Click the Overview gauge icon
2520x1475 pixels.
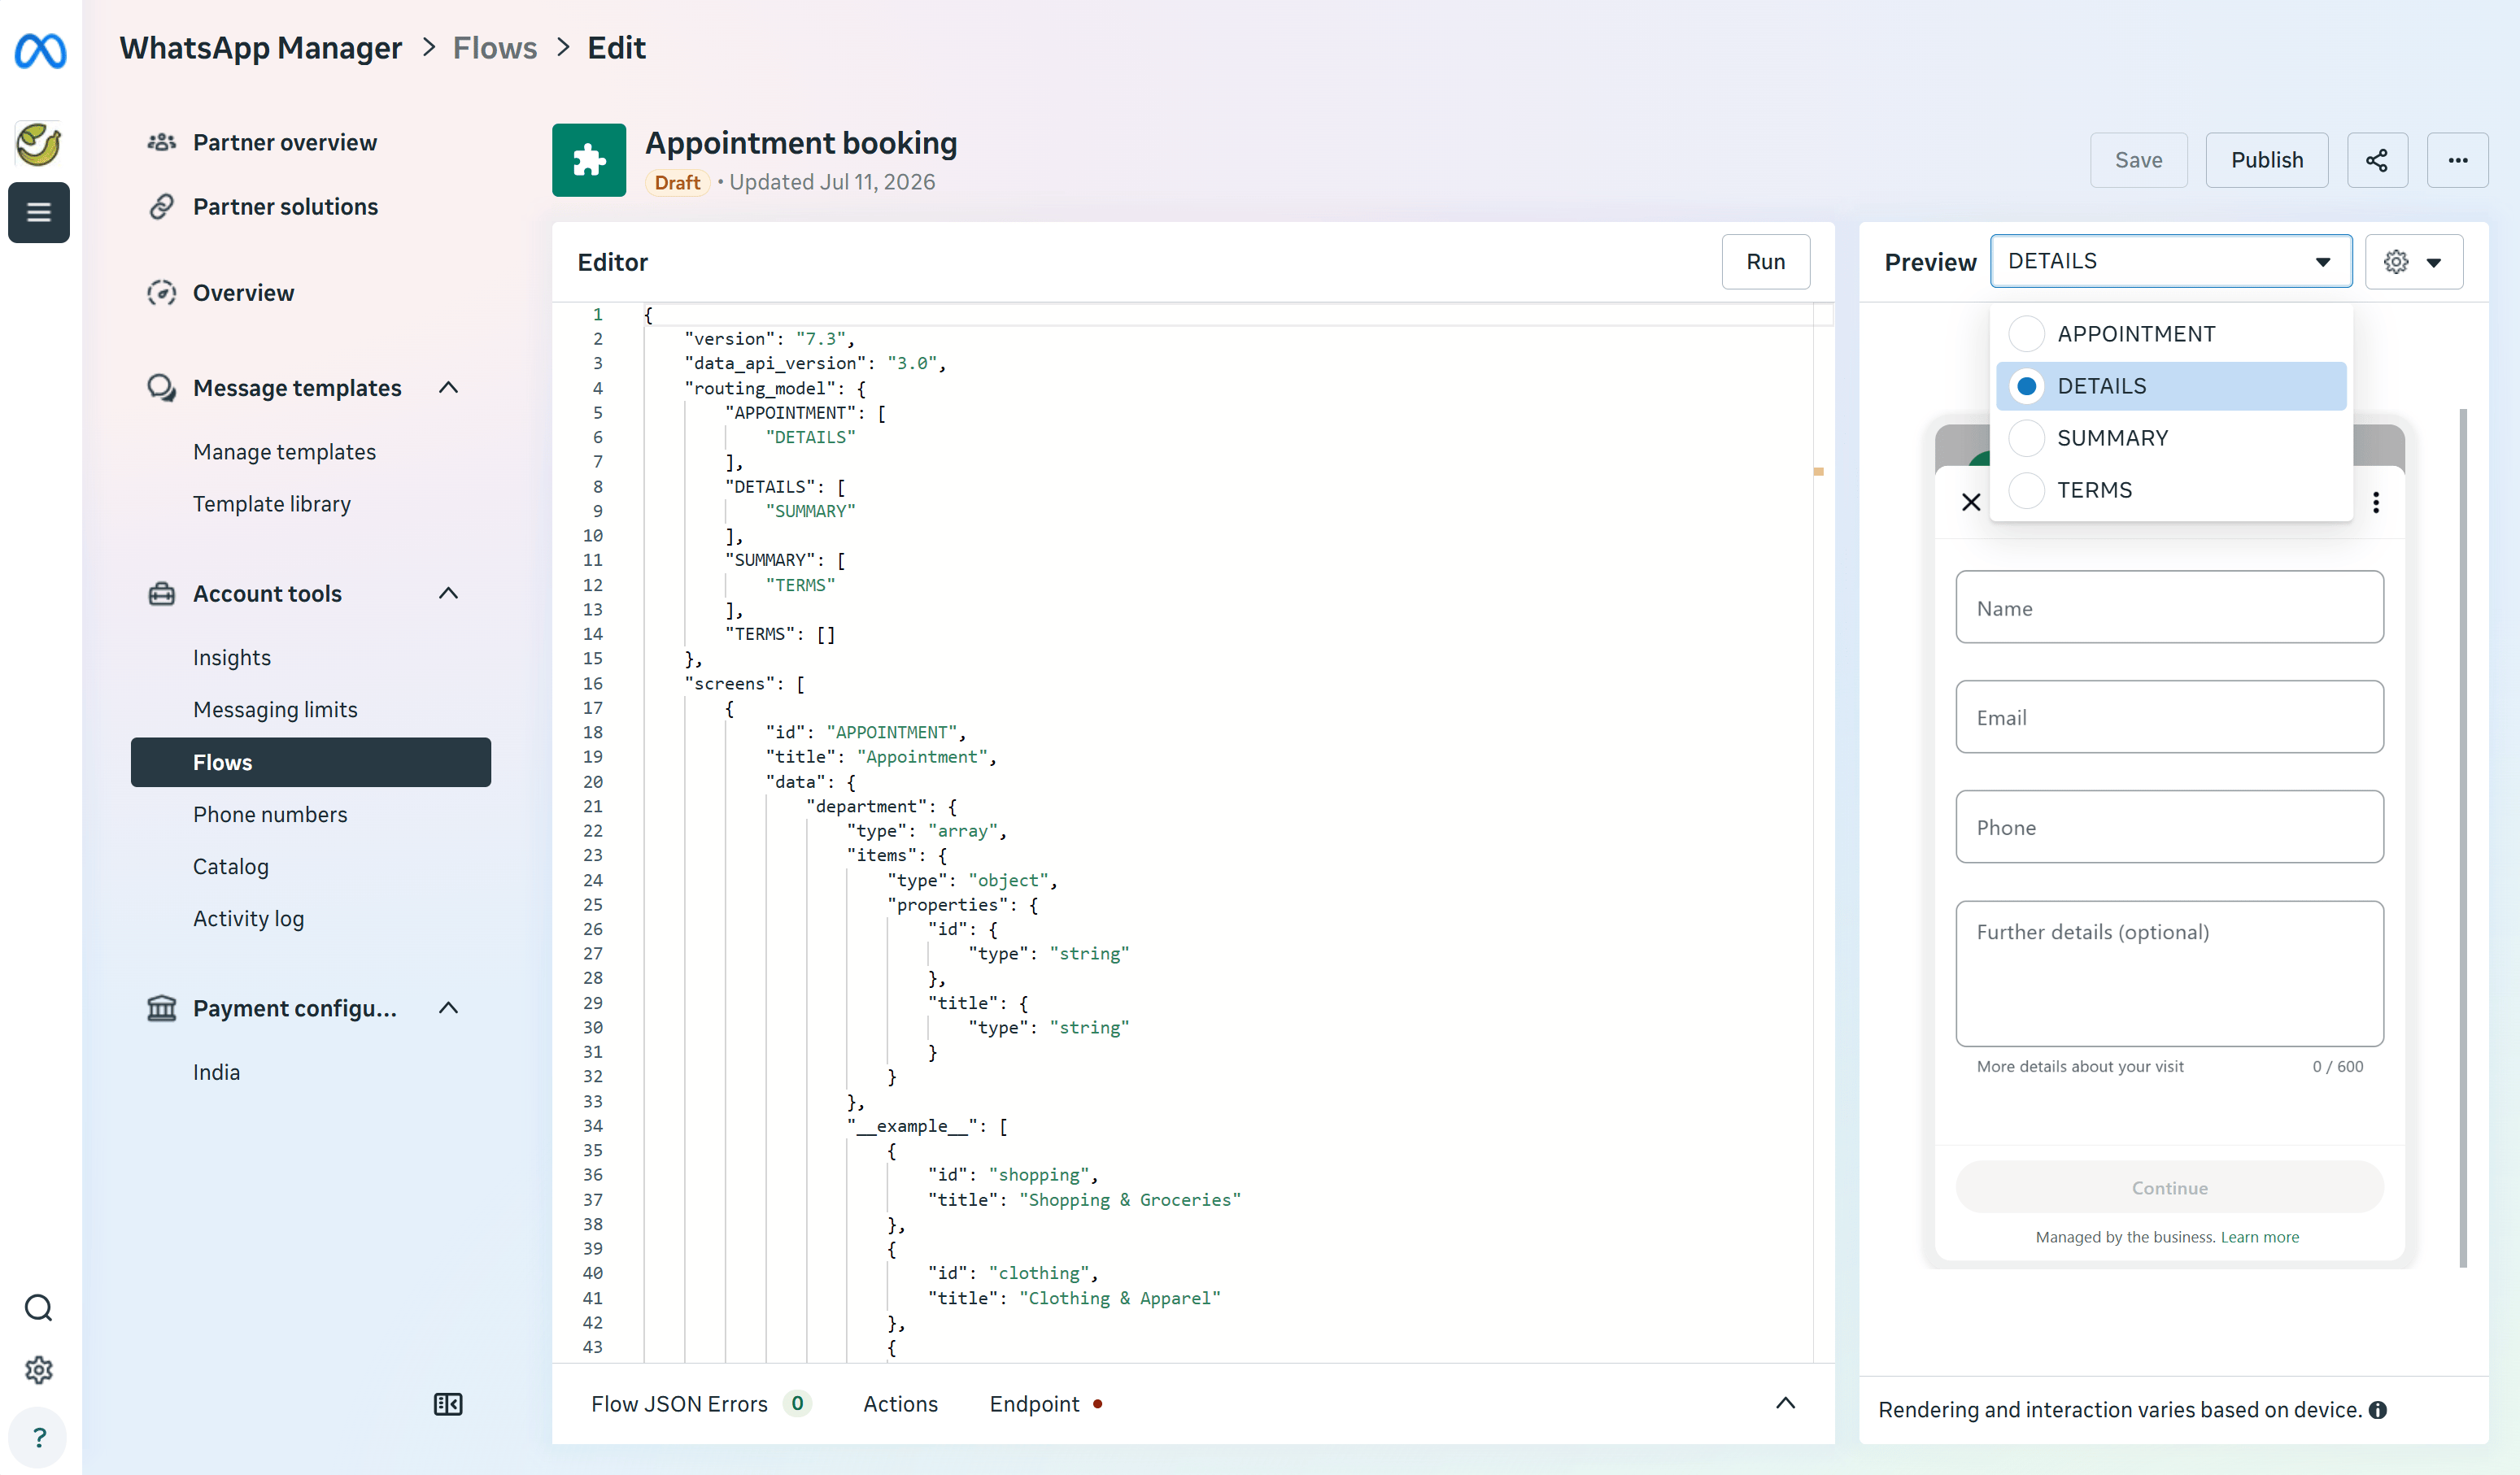click(x=161, y=293)
